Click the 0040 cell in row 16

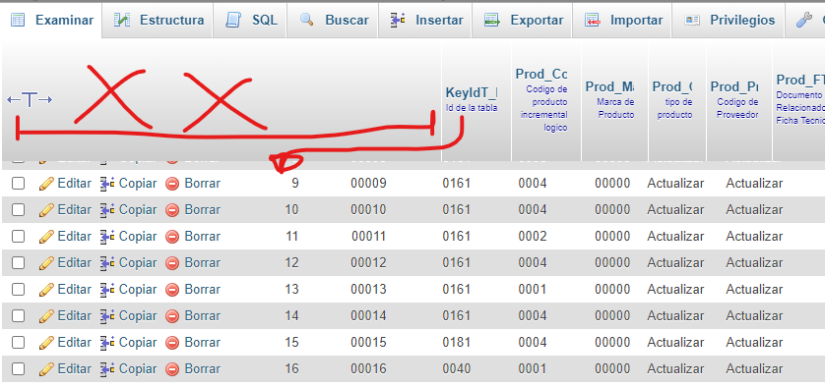(456, 368)
